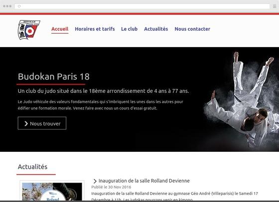
Task: Click the Budokan club logo
Action: [29, 30]
